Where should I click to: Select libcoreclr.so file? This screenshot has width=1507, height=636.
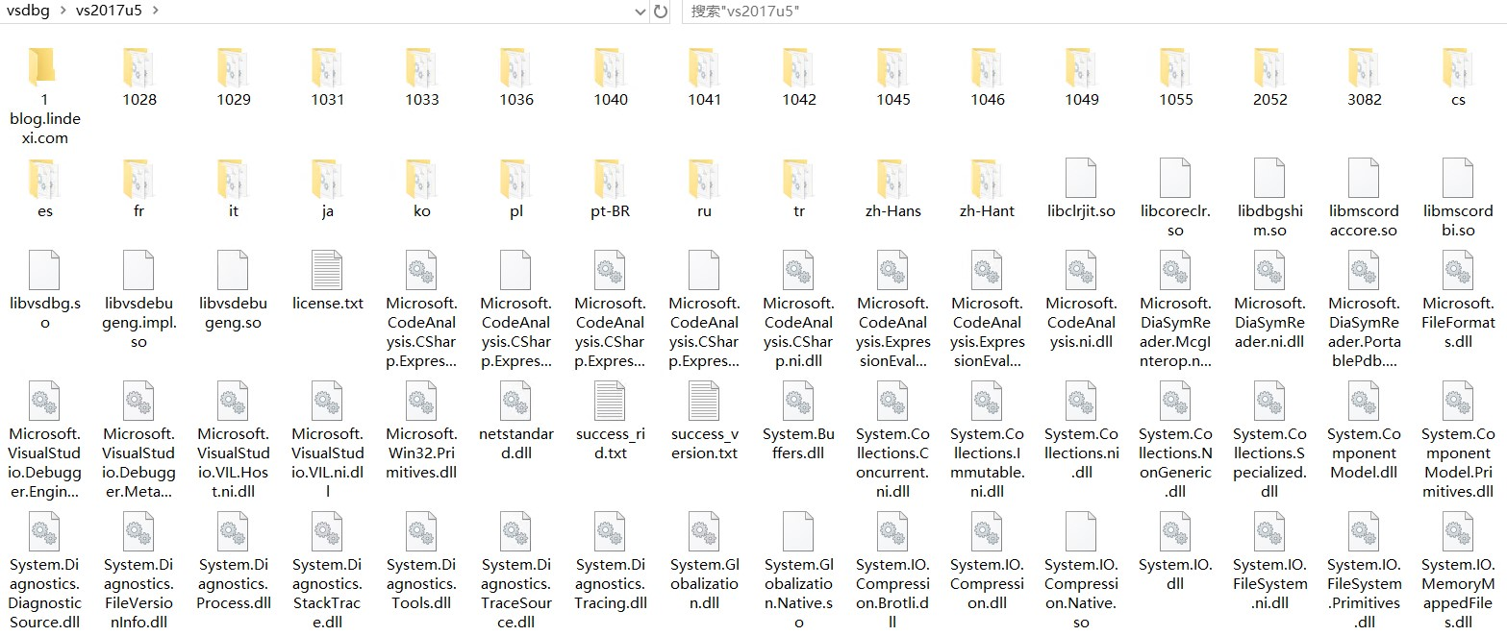[1176, 198]
